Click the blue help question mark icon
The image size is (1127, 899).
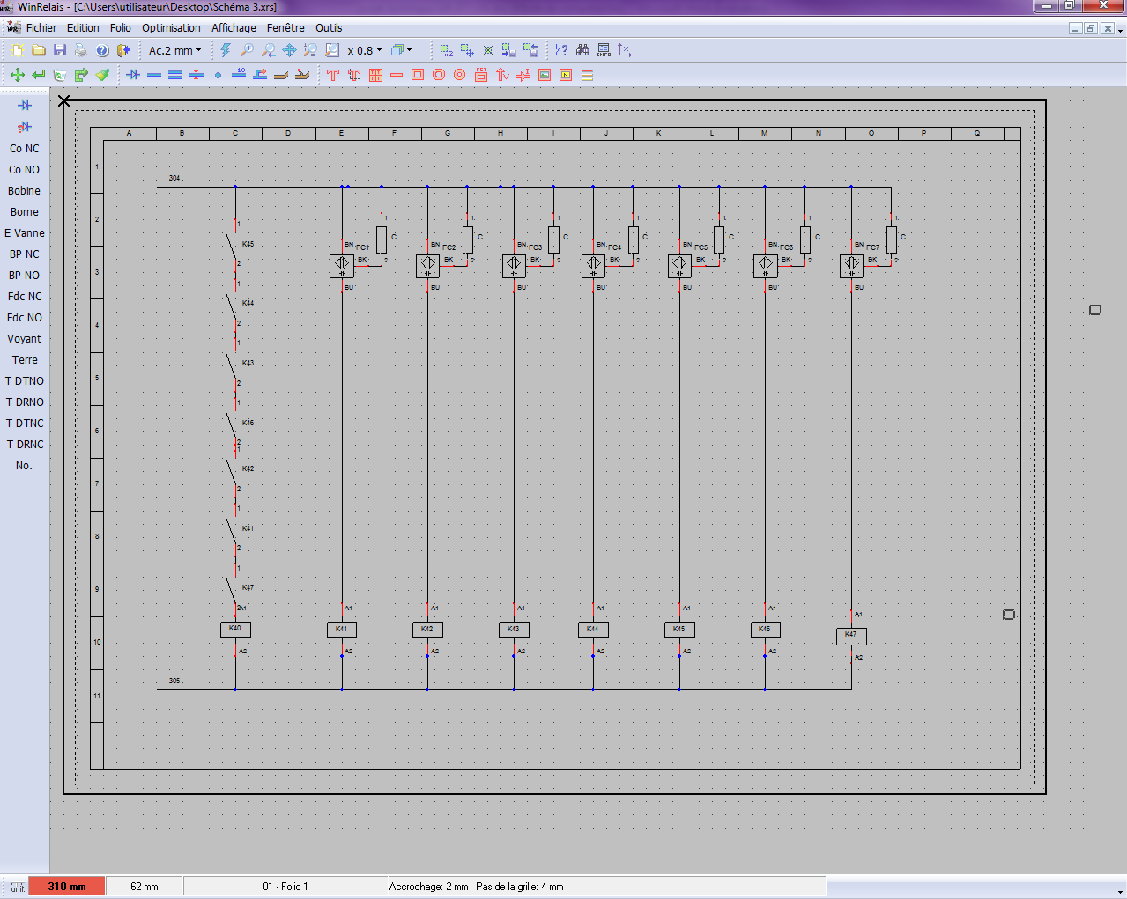102,50
